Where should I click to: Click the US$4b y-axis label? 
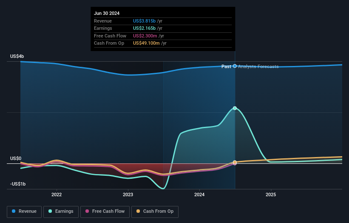click(17, 56)
